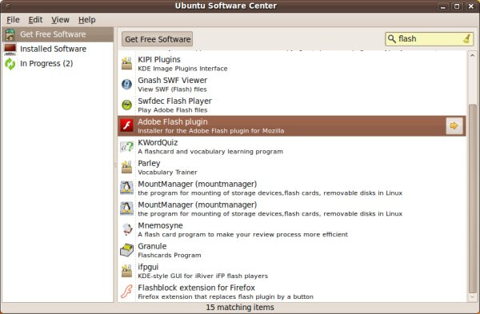Open the Help menu
This screenshot has width=480, height=314.
click(x=87, y=19)
